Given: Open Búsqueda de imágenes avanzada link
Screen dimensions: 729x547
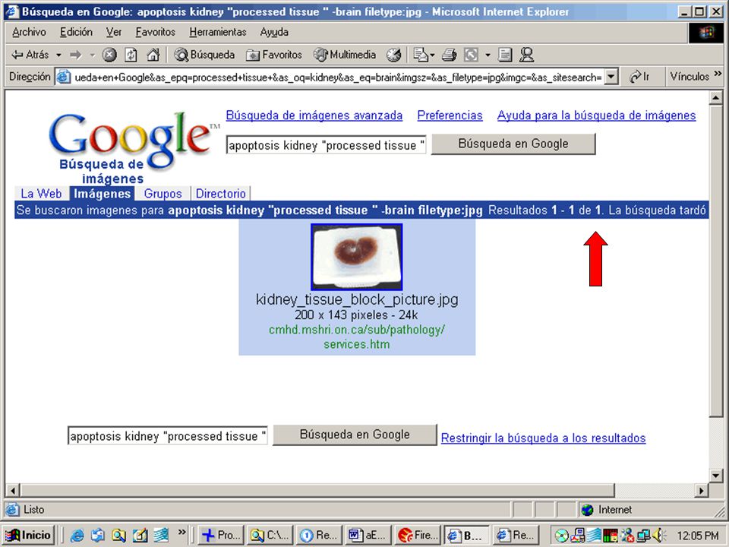Looking at the screenshot, I should (314, 115).
